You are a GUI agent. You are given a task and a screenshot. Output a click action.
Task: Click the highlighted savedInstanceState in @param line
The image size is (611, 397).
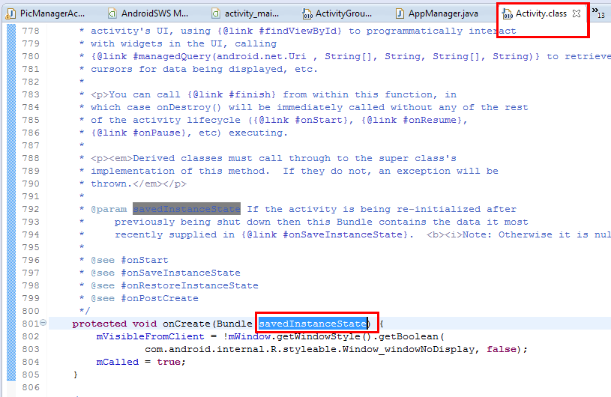pyautogui.click(x=186, y=209)
